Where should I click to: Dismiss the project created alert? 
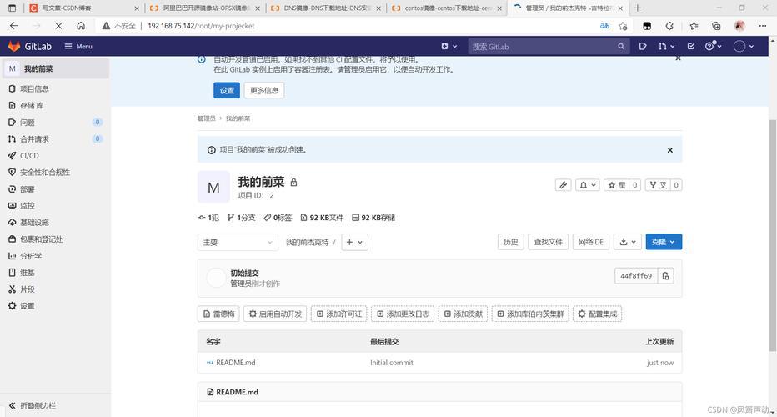(x=670, y=150)
